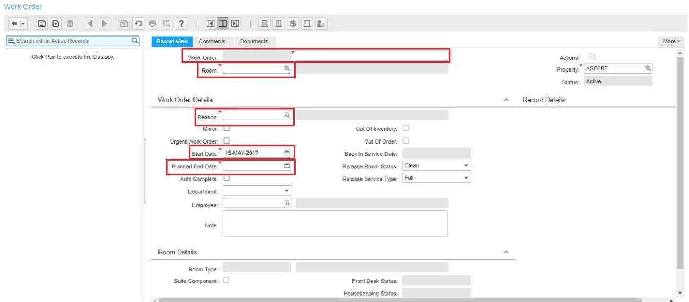689x302 pixels.
Task: Click the document with arrow toolbar icon
Action: (x=307, y=24)
